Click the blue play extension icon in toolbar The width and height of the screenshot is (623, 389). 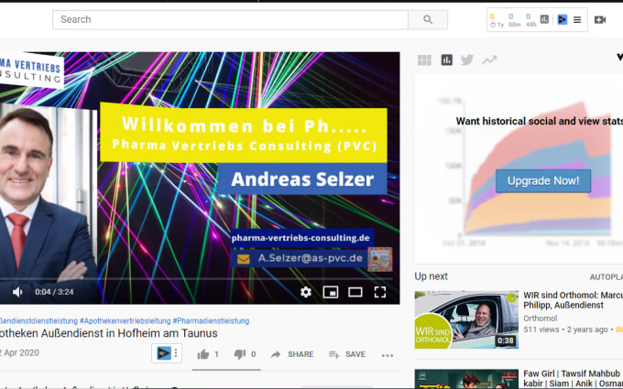pos(562,19)
